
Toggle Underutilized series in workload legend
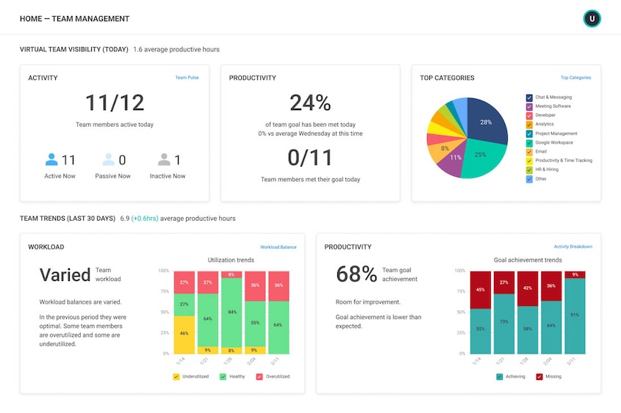point(176,376)
